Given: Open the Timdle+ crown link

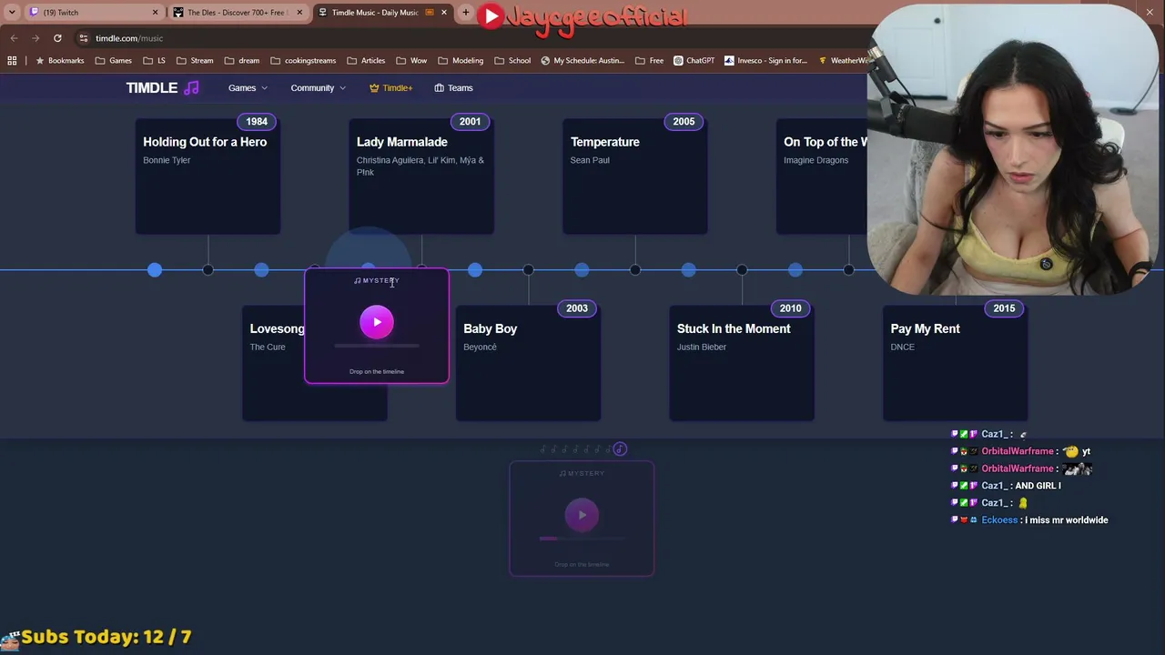Looking at the screenshot, I should 390,87.
